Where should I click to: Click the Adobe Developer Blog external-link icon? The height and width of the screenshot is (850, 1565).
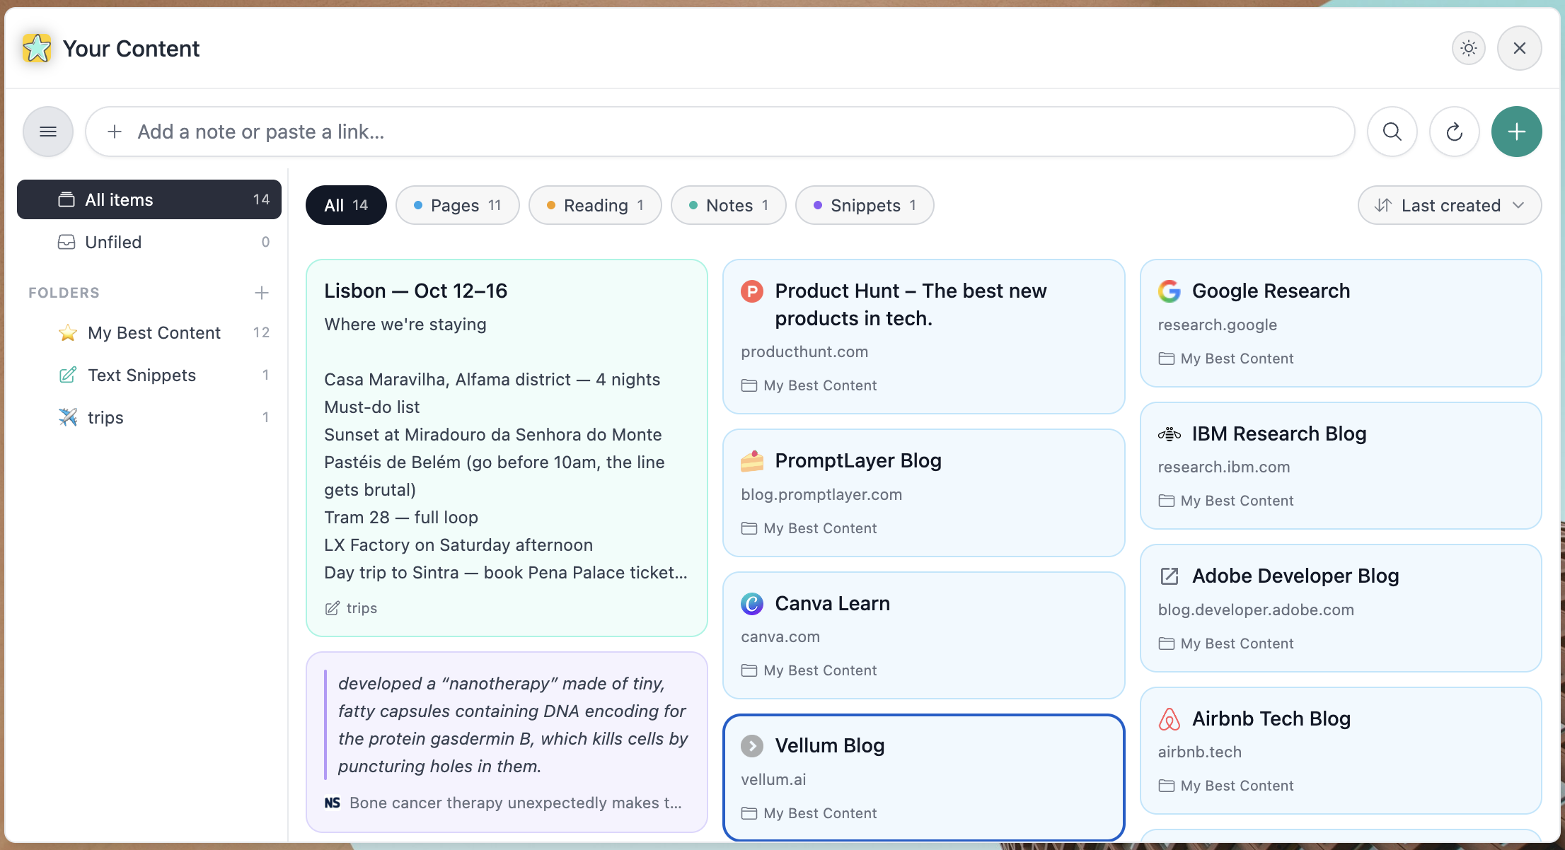(x=1170, y=576)
